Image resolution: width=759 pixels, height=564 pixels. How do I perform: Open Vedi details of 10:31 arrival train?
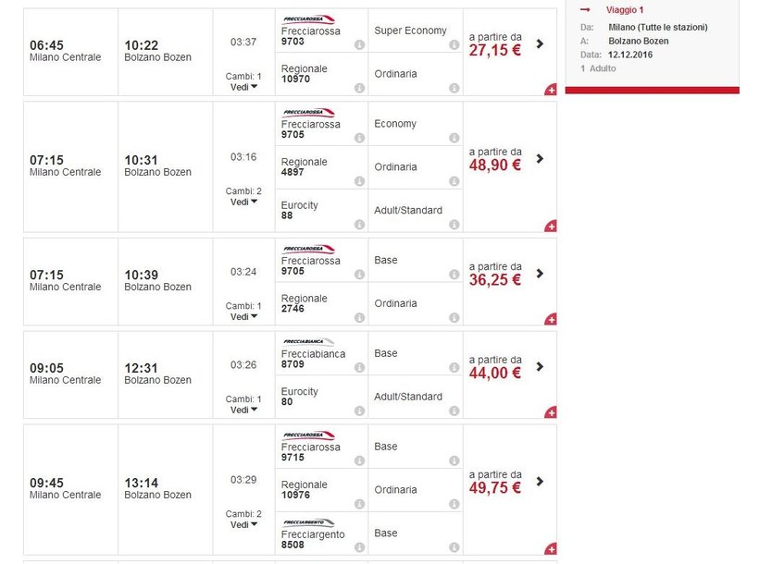pos(244,202)
